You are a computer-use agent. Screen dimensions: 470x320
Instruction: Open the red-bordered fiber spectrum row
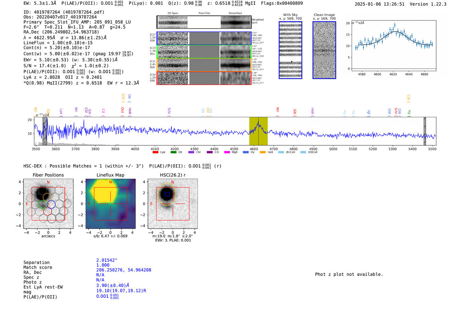(x=204, y=78)
